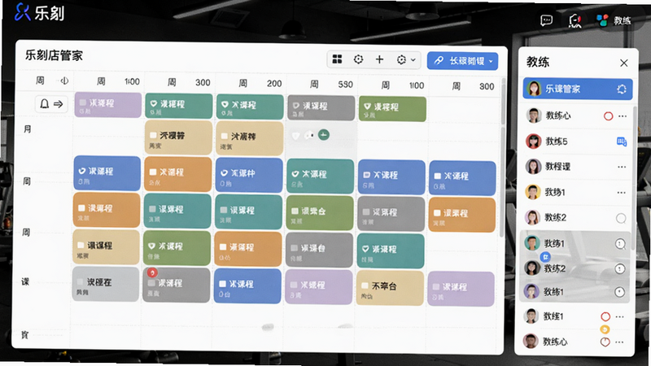Click the blue key button in the 乐刻店管家 toolbar

[462, 61]
